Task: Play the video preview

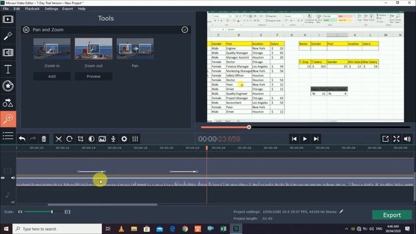Action: pyautogui.click(x=305, y=138)
